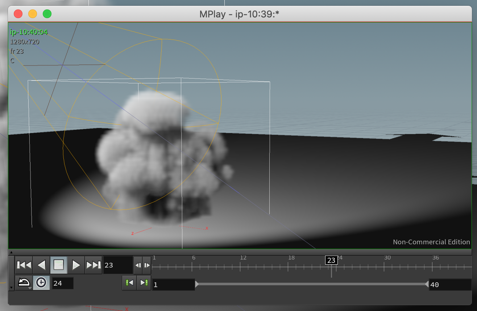Click frame 18 on the timeline ruler
Screen dimensions: 477x311
click(291, 258)
